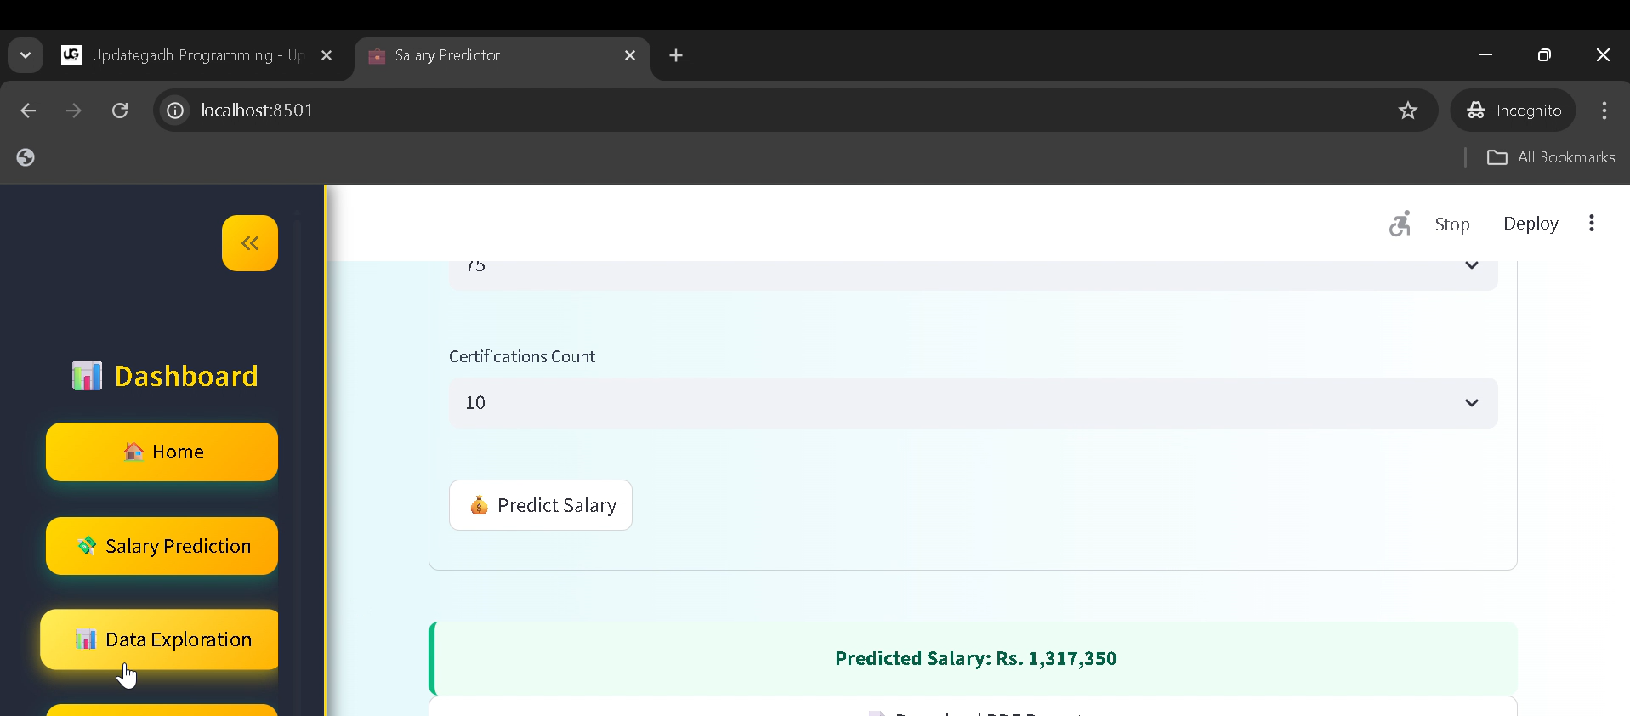This screenshot has width=1630, height=716.
Task: Click the Streamlit running-status icon
Action: click(1400, 224)
